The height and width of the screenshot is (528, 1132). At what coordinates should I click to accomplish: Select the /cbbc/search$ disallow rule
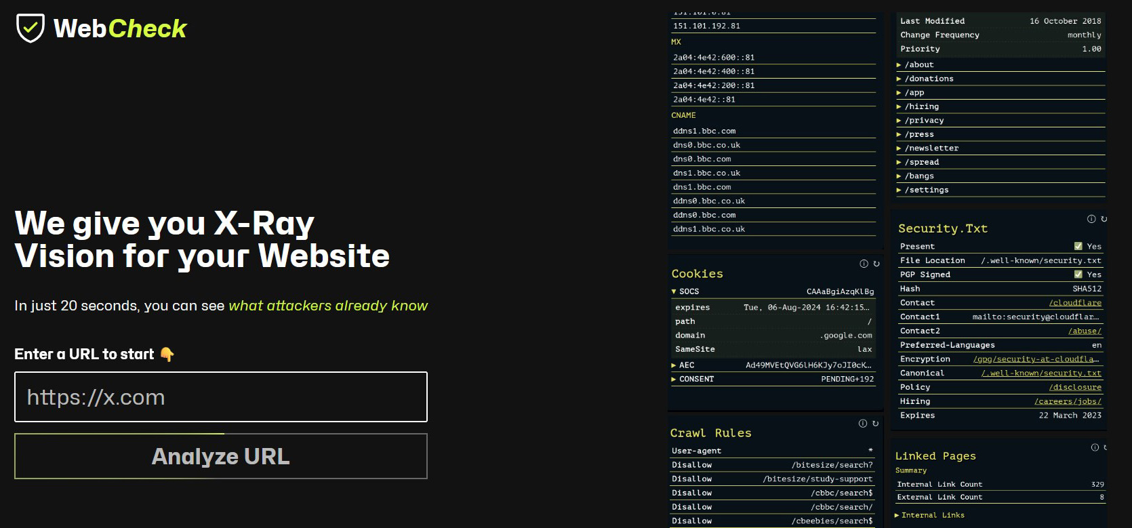point(772,493)
